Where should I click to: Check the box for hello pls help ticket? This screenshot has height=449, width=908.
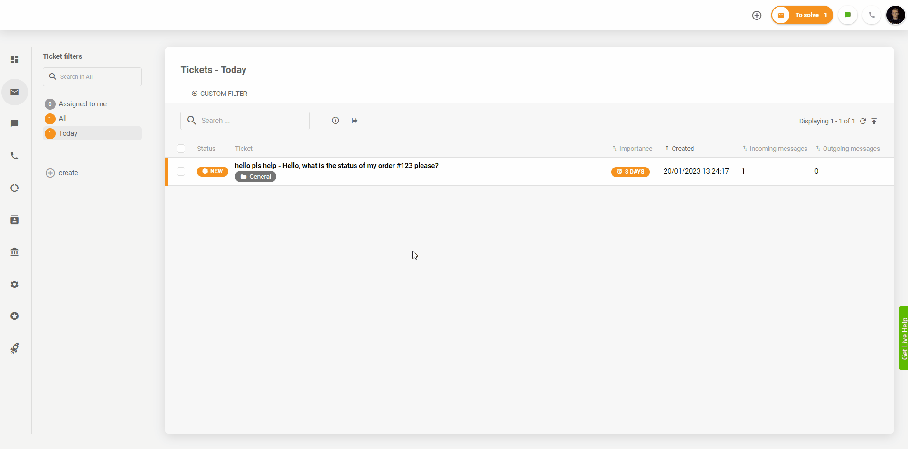click(x=181, y=171)
